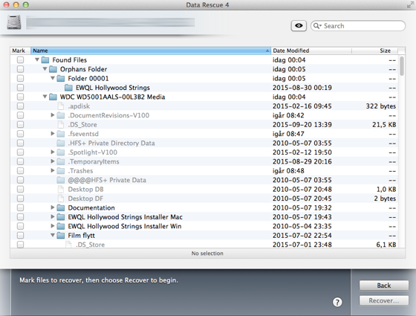Image resolution: width=416 pixels, height=316 pixels.
Task: Mark the Desktop DB checkbox
Action: tap(21, 190)
